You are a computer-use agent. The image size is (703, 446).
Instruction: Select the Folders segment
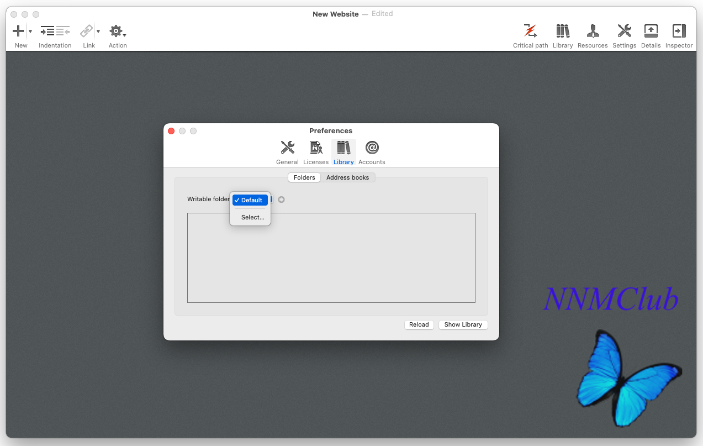(304, 177)
